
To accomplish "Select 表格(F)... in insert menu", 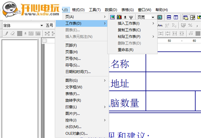I will (x=81, y=94).
